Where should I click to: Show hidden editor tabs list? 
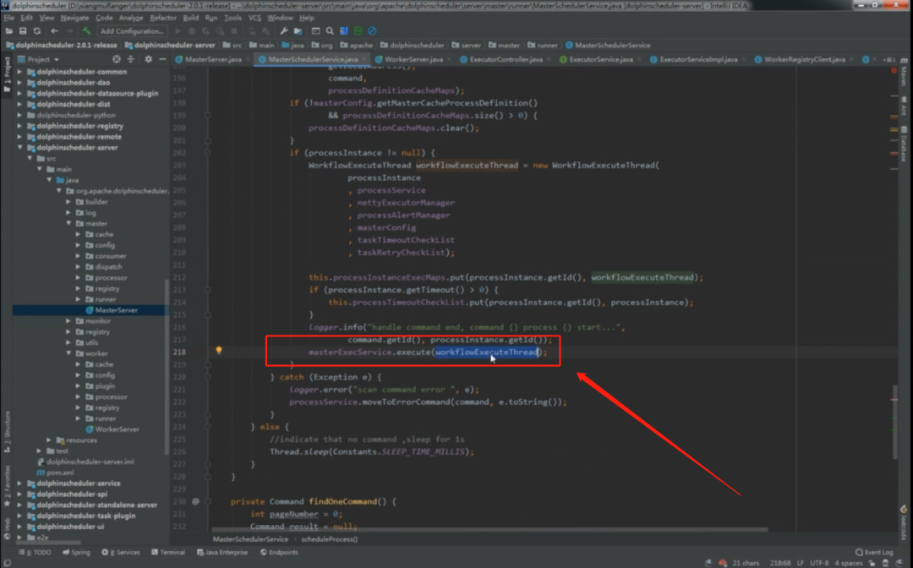coord(888,59)
